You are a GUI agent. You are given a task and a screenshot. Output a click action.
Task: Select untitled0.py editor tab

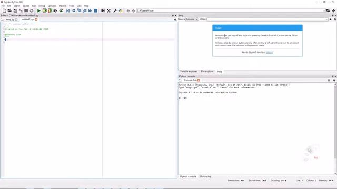tap(27, 19)
